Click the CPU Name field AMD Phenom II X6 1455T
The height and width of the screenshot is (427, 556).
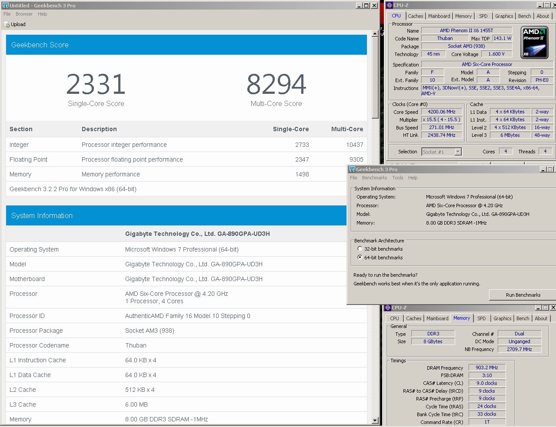click(x=466, y=30)
